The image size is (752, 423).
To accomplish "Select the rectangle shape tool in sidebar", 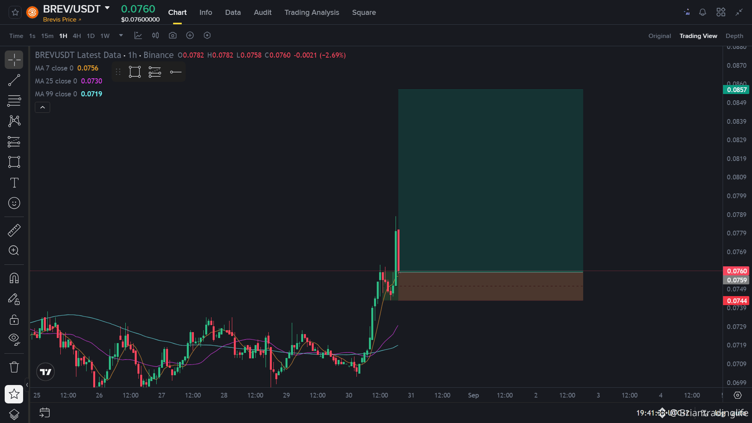I will (14, 162).
